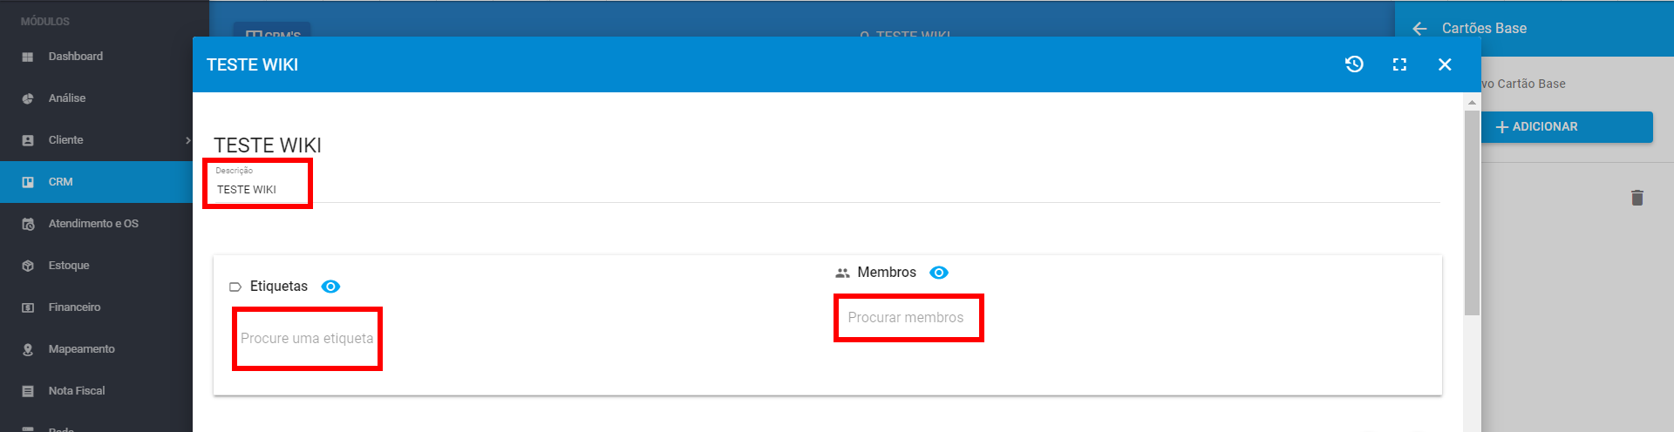The width and height of the screenshot is (1674, 432).
Task: Click the Etiquetas tag icon
Action: click(x=235, y=287)
